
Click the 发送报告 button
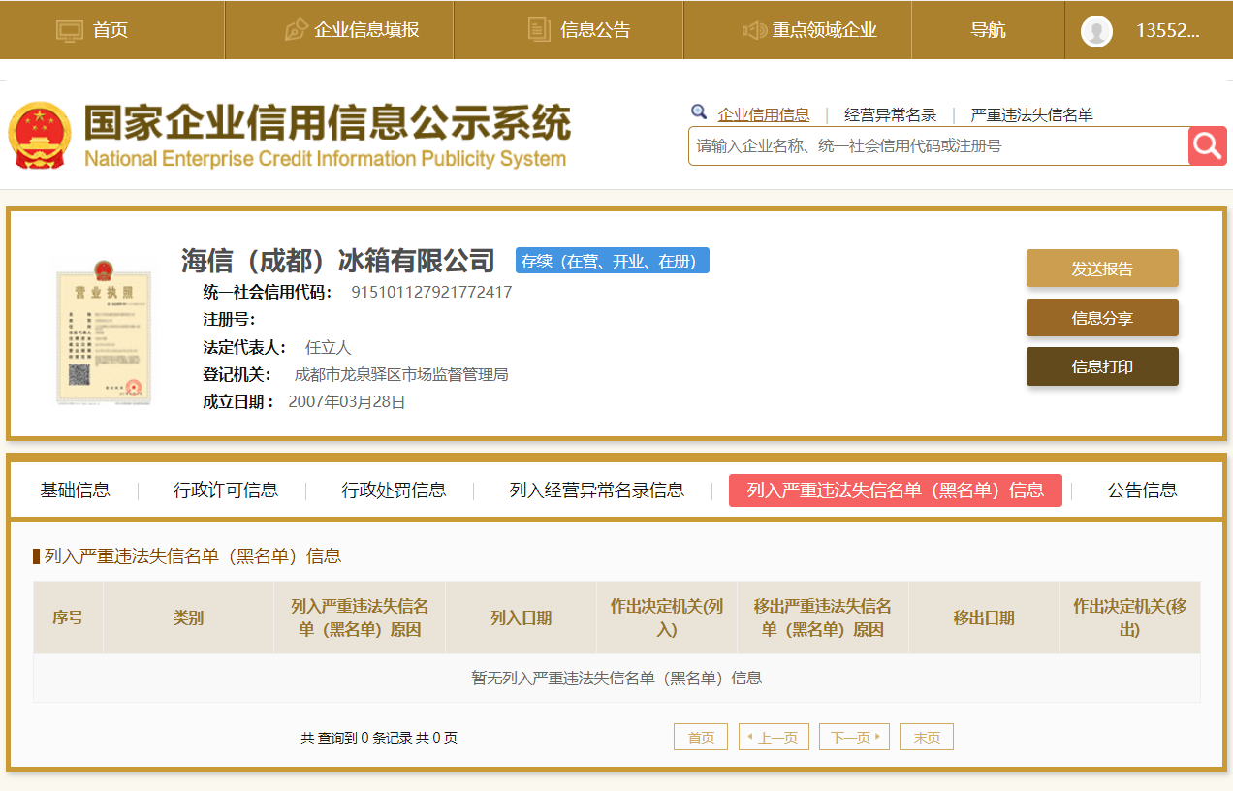click(1102, 269)
